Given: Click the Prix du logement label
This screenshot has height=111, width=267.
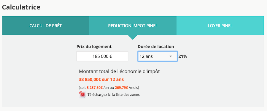Looking at the screenshot, I should (94, 47).
